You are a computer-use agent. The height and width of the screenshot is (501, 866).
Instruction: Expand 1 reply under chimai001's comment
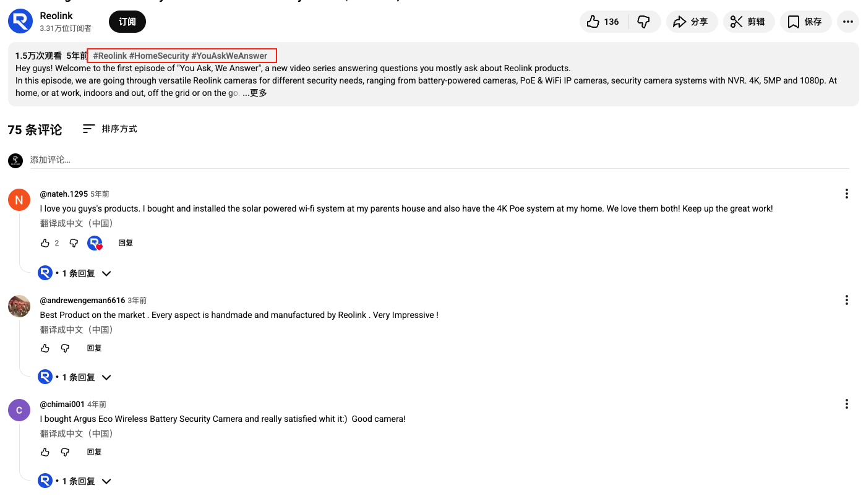point(75,481)
